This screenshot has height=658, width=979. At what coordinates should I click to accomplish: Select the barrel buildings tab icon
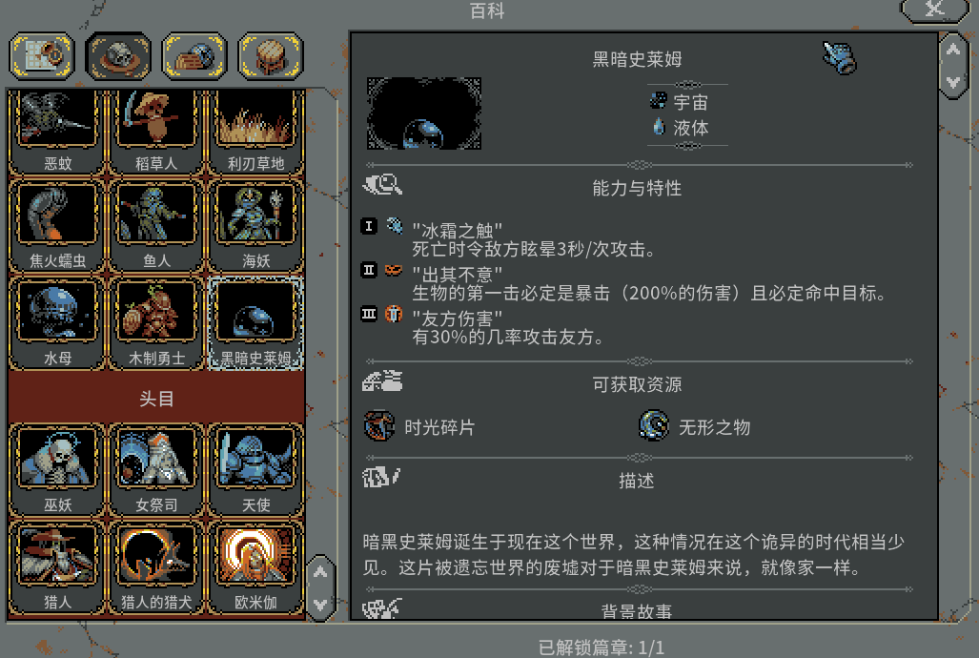[271, 56]
